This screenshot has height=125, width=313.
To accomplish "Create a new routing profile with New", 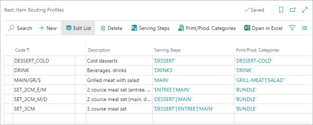I will click(x=48, y=28).
